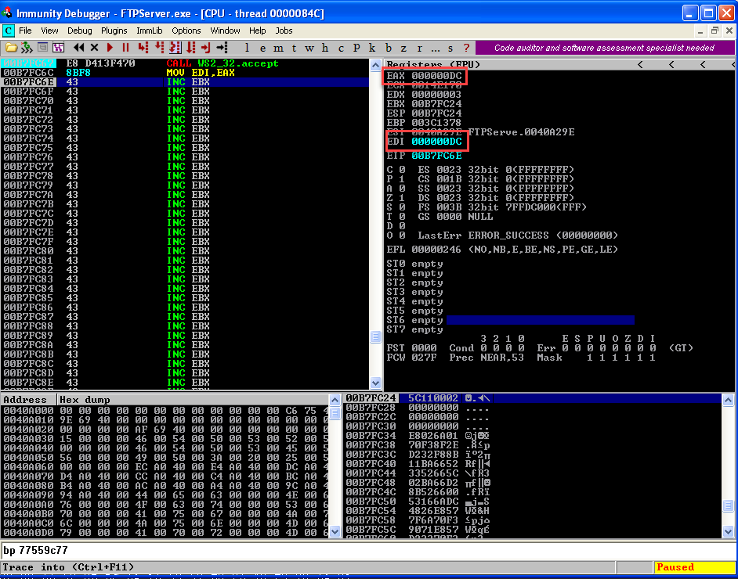
Task: Show Breakpoints with 'b' button
Action: coord(388,48)
